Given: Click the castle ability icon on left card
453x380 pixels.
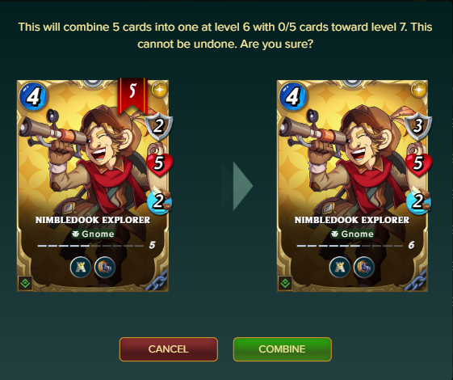Looking at the screenshot, I should click(x=81, y=267).
